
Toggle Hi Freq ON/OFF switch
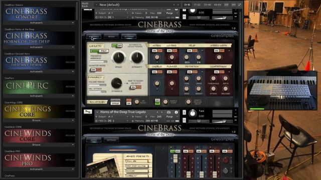click(x=157, y=50)
